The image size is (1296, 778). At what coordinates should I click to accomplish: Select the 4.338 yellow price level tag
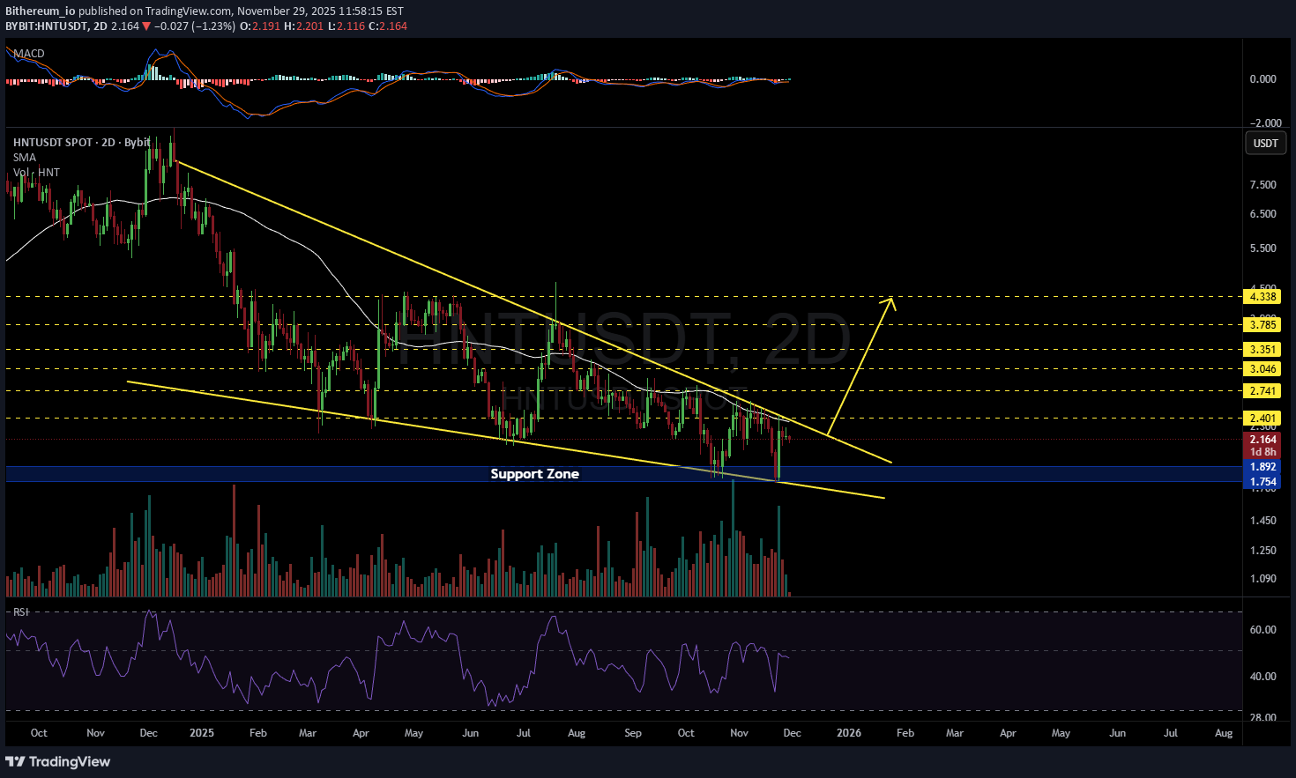[x=1262, y=297]
